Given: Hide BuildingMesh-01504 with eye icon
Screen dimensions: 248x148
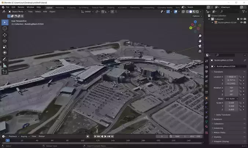Looking at the screenshot, I should 241,22.
